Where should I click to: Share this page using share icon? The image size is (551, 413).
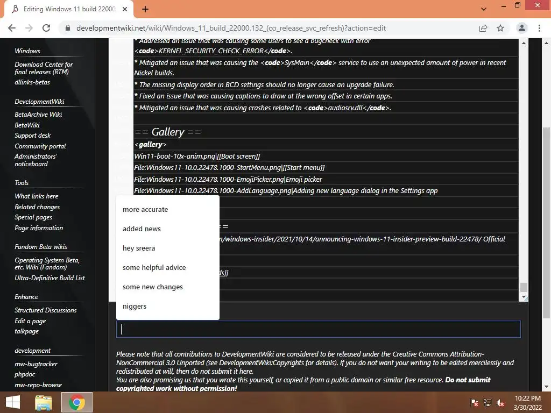[x=483, y=28]
